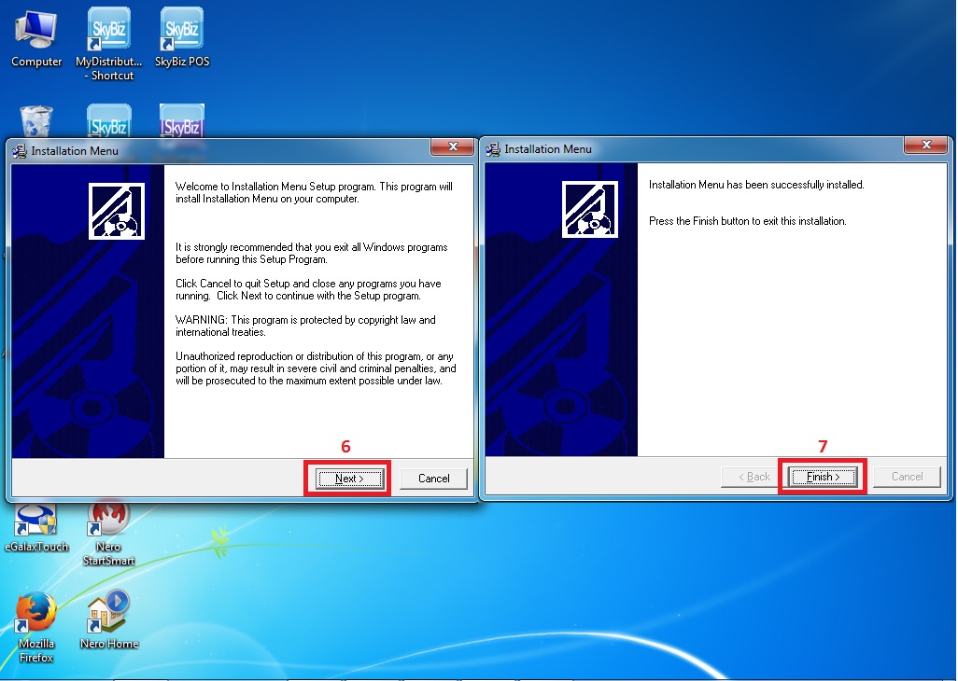Click the CD logo image in the finish dialog
This screenshot has width=958, height=681.
point(590,211)
